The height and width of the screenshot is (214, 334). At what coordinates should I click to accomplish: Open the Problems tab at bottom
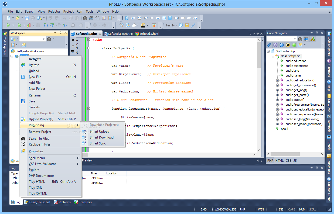62,202
